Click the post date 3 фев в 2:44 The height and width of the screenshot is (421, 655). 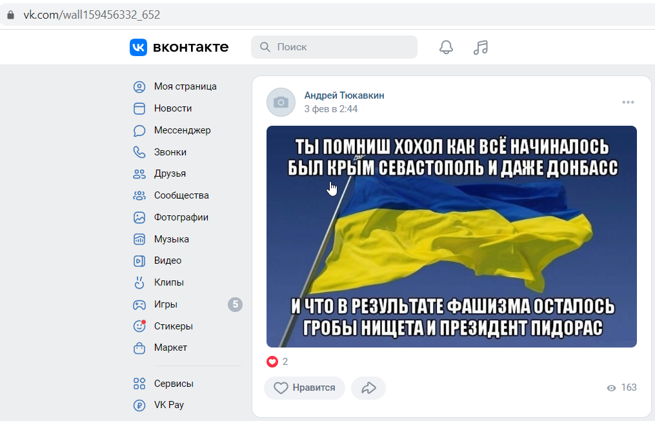[x=331, y=109]
